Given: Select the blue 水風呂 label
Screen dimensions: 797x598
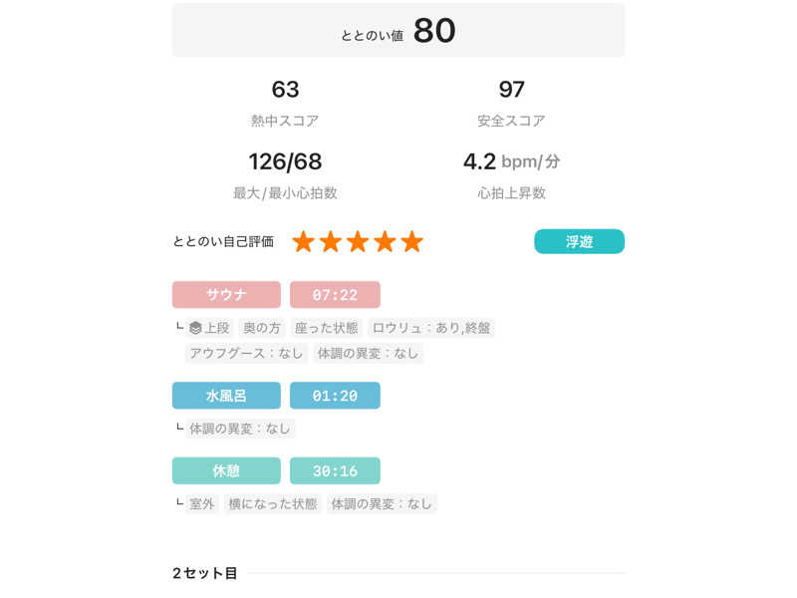Looking at the screenshot, I should coord(226,396).
